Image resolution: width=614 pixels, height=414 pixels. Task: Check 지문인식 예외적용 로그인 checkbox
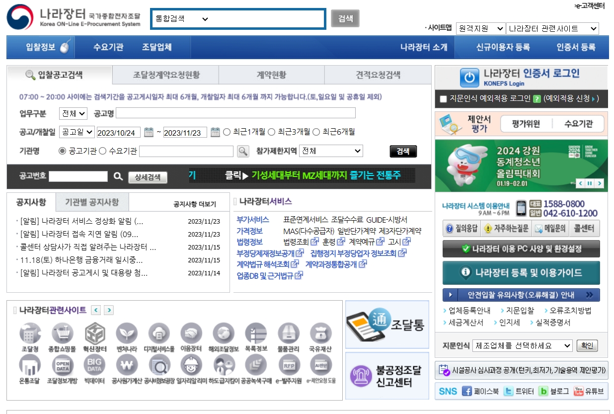pyautogui.click(x=443, y=99)
